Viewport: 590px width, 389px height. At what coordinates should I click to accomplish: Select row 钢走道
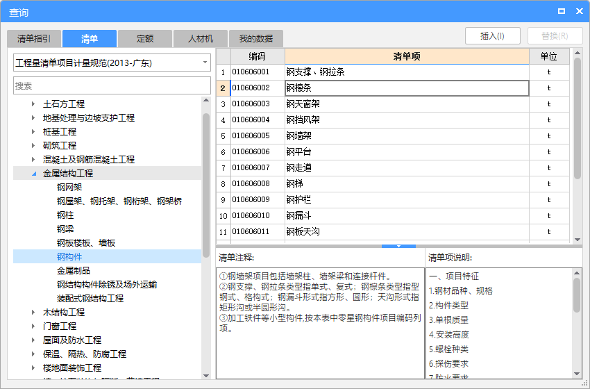[x=407, y=167]
